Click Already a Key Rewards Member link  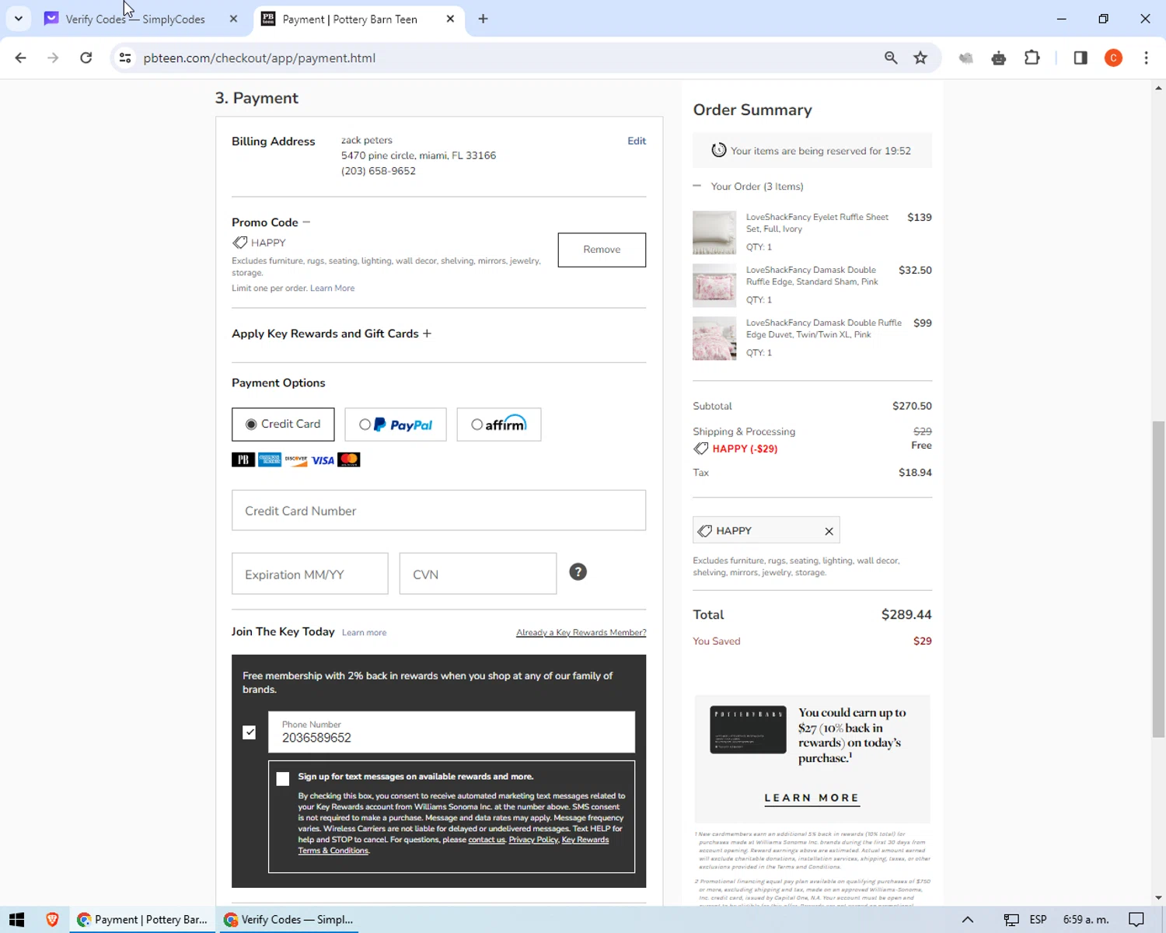[581, 633]
